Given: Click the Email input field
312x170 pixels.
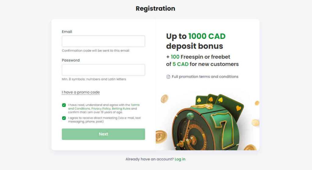Looking at the screenshot, I should (x=103, y=41).
